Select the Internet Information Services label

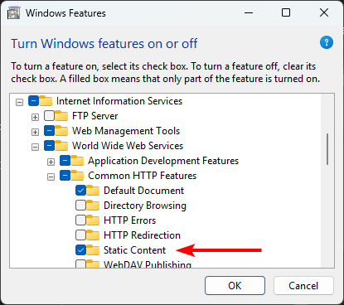(x=119, y=101)
